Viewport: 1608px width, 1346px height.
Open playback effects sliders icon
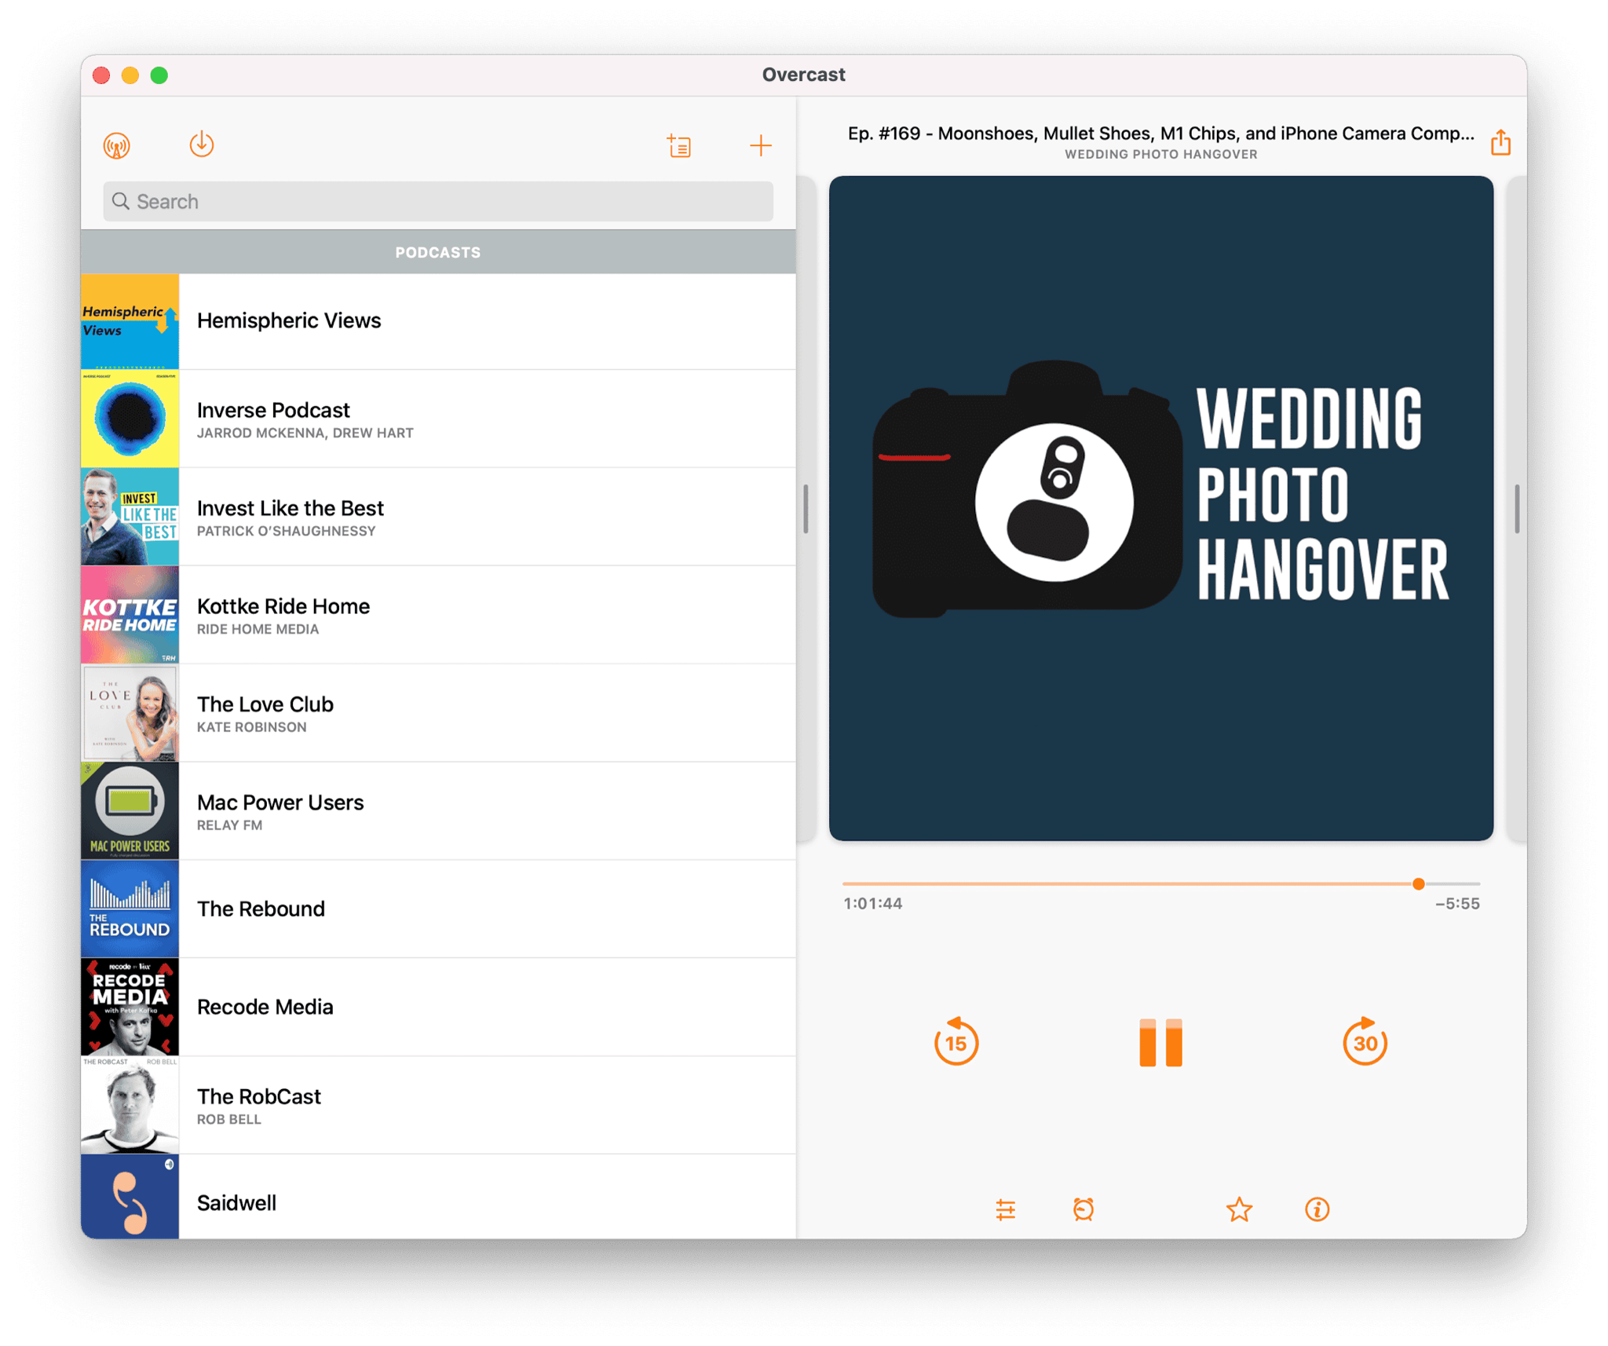click(x=1005, y=1209)
